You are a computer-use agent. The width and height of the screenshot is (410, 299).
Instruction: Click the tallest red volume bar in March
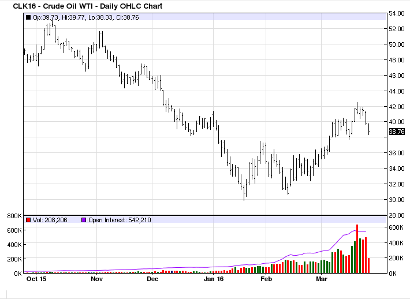pyautogui.click(x=357, y=249)
